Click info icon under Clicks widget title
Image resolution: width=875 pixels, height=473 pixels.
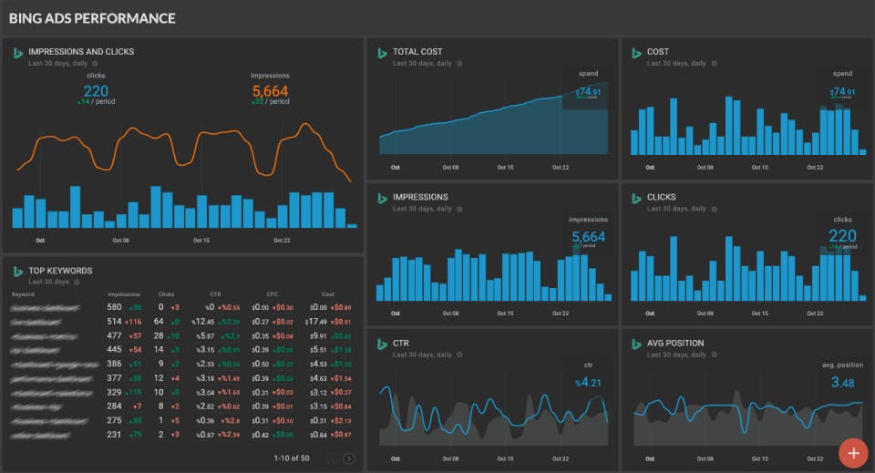[x=715, y=210]
